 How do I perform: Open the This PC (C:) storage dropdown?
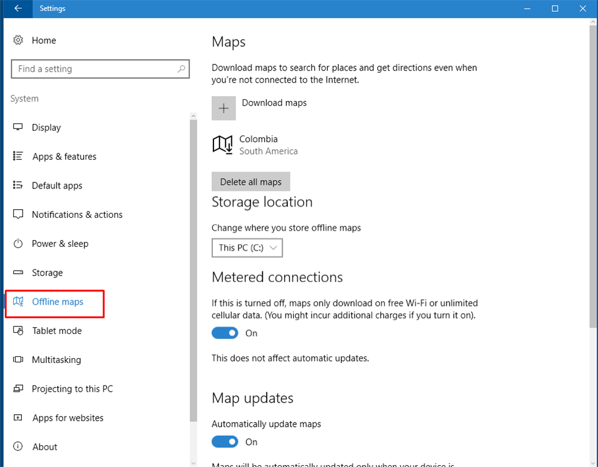coord(247,247)
